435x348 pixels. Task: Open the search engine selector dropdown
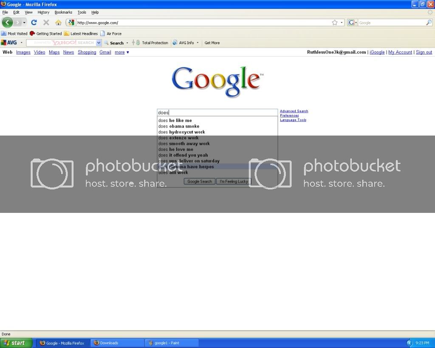(352, 23)
